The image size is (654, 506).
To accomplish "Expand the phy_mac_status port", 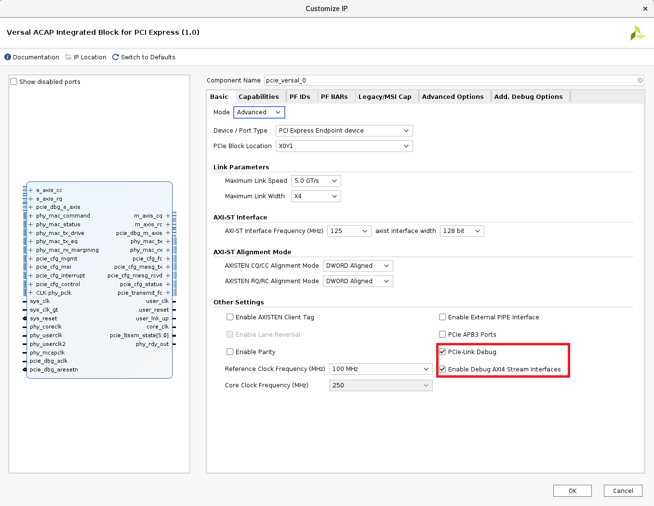I will (x=30, y=225).
